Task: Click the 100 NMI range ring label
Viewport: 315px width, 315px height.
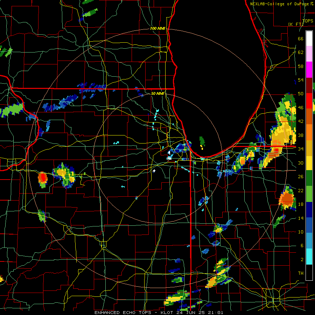Action: pyautogui.click(x=158, y=29)
